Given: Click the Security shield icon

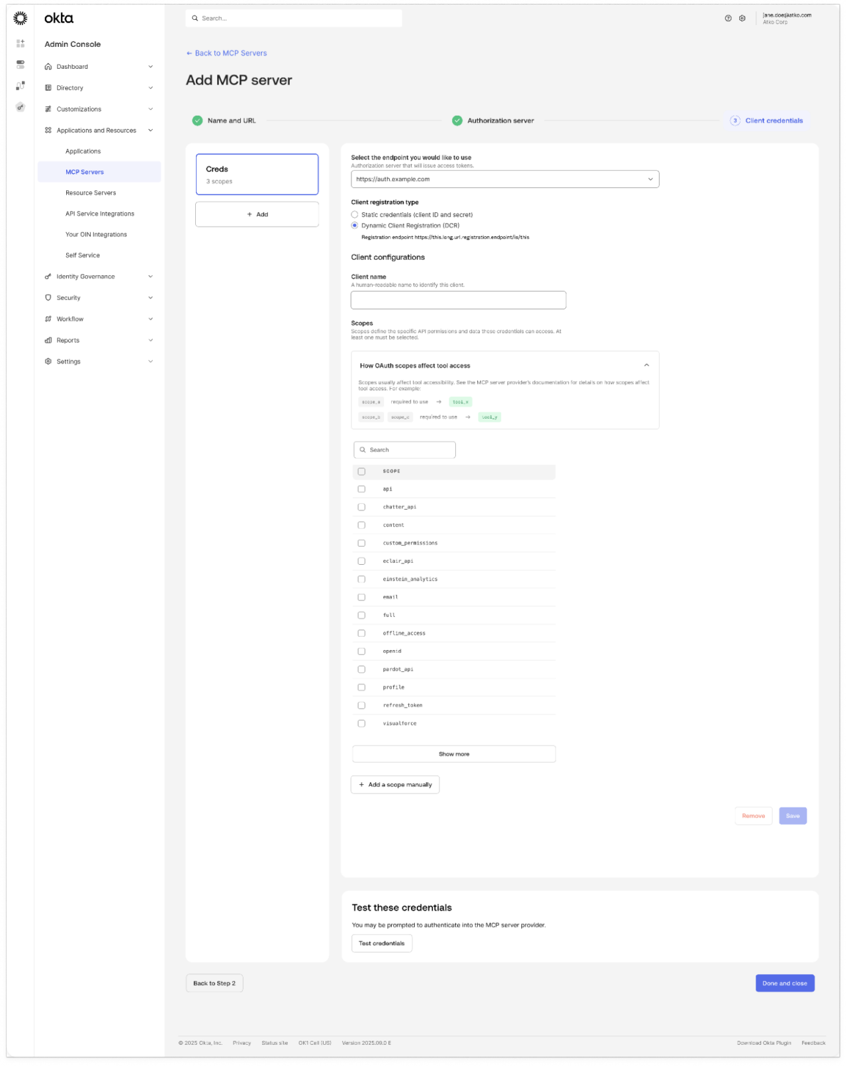Looking at the screenshot, I should coord(48,298).
